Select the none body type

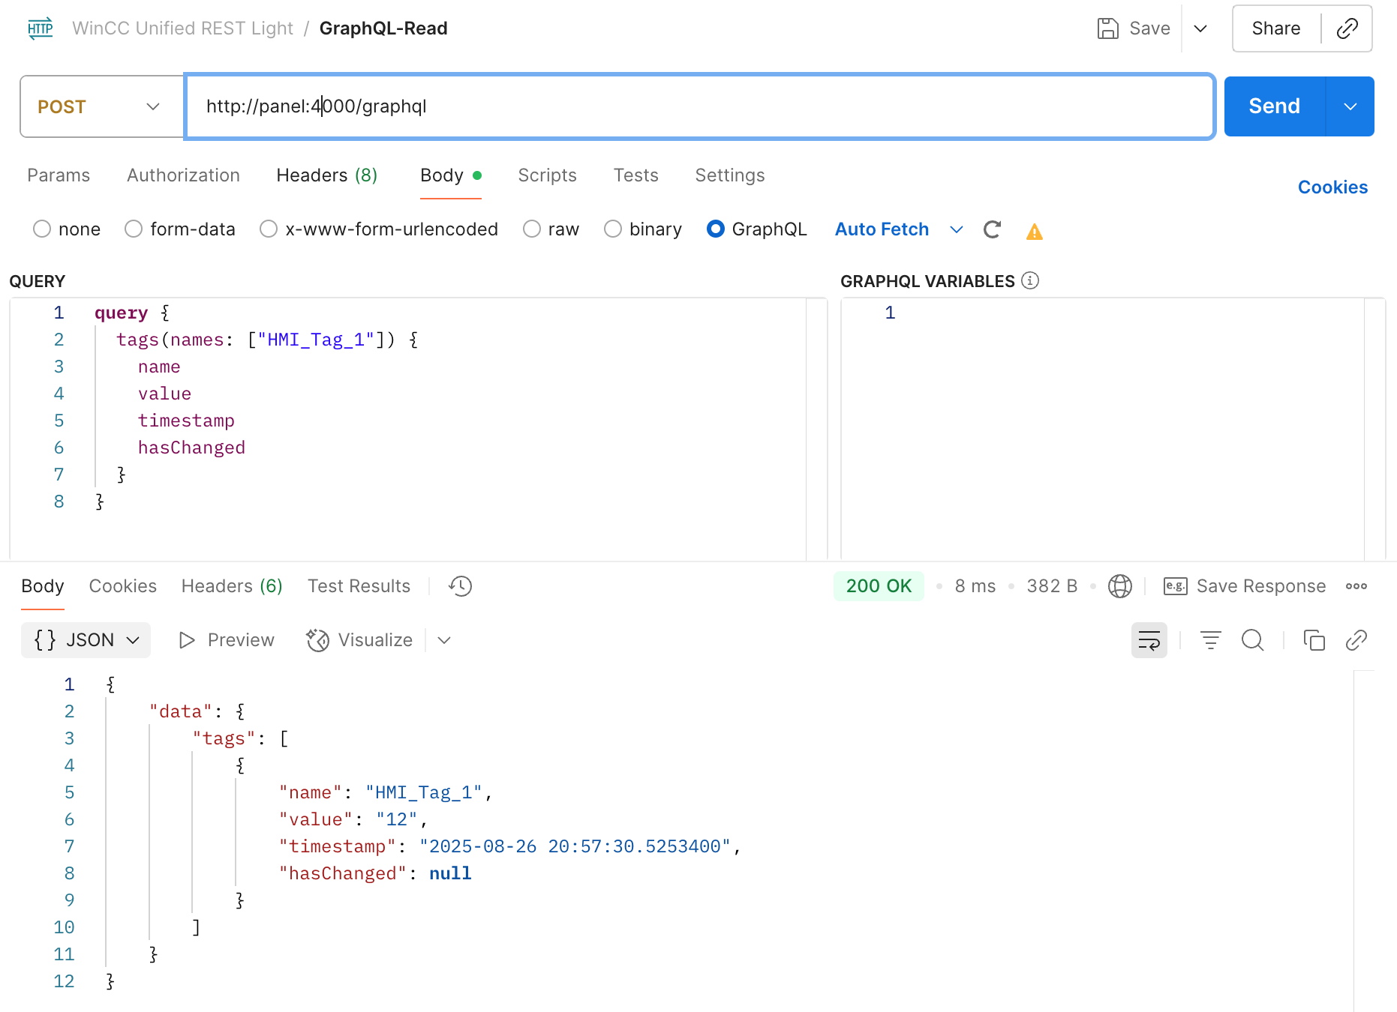[42, 229]
